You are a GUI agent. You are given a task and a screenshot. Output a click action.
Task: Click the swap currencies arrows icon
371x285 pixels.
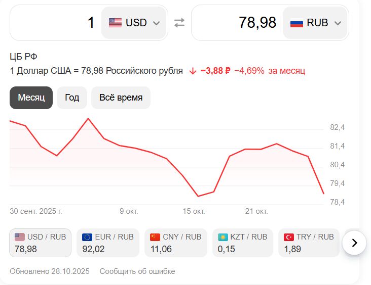tap(179, 23)
